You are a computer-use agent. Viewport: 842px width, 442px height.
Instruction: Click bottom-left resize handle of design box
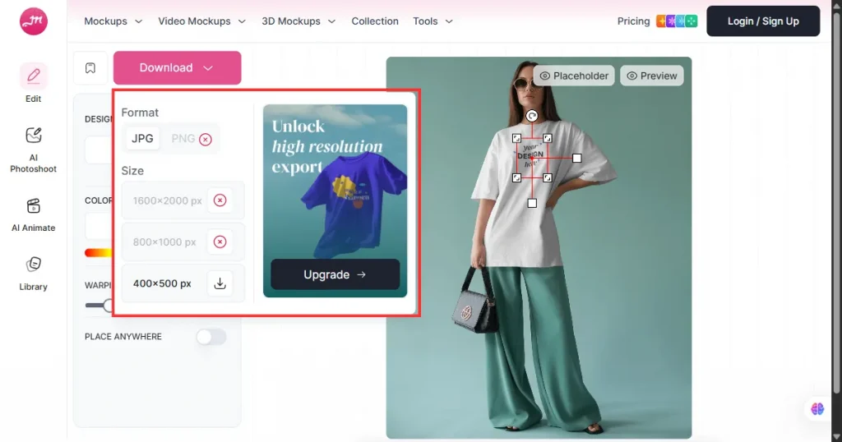516,177
